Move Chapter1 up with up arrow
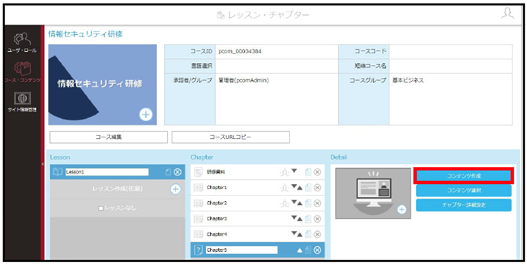 click(300, 188)
